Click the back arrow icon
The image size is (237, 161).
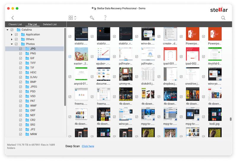[x=12, y=18]
